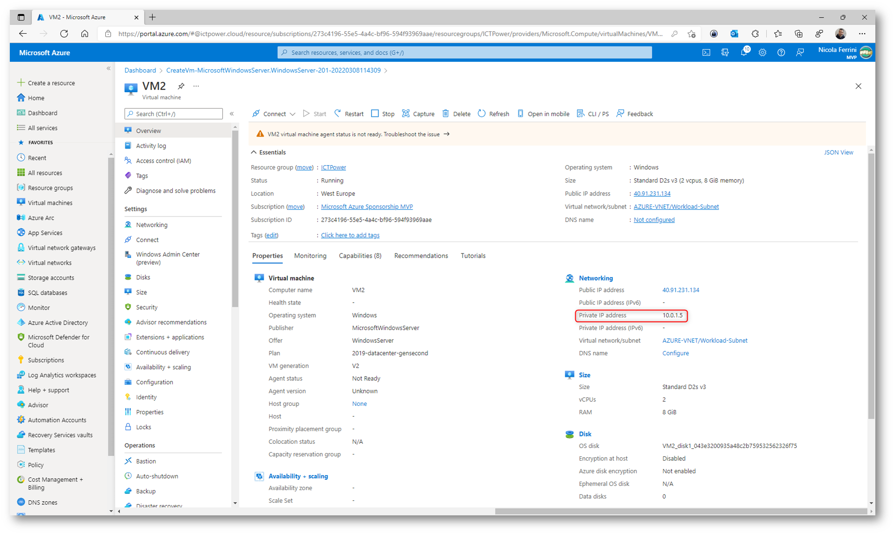The image size is (895, 535).
Task: Open the notifications bell icon
Action: pyautogui.click(x=744, y=52)
